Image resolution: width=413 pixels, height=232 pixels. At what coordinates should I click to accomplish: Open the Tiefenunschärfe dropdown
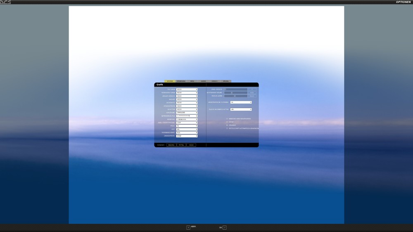click(187, 133)
